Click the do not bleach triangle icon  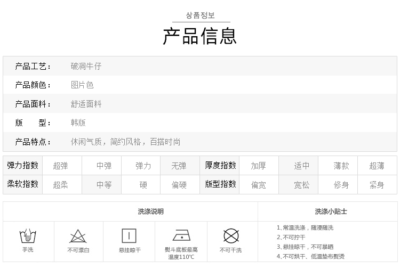(78, 236)
